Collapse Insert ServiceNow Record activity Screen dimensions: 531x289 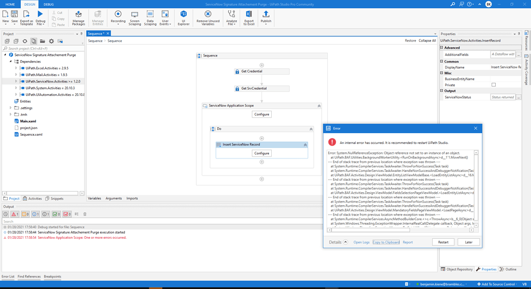click(305, 145)
